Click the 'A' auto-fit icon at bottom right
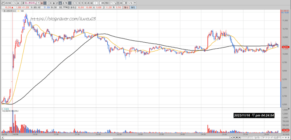291x140 pixels. (x=289, y=138)
